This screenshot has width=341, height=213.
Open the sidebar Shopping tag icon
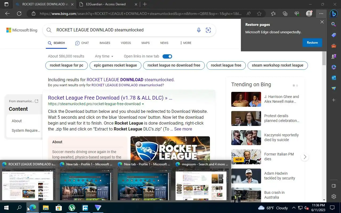[334, 35]
